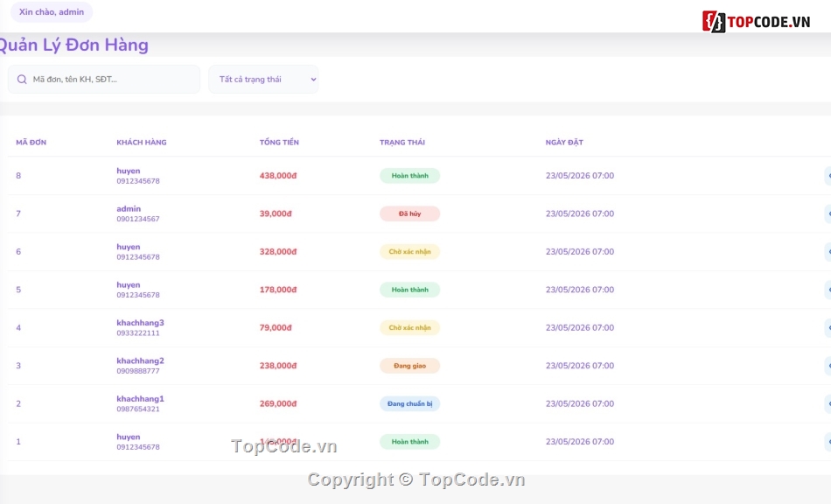The width and height of the screenshot is (831, 504).
Task: Click the total '438,000đ'
Action: coord(278,175)
